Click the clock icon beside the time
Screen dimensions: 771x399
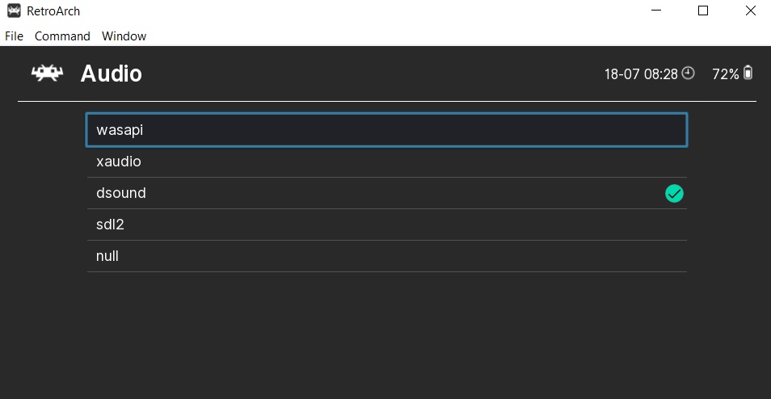tap(688, 73)
